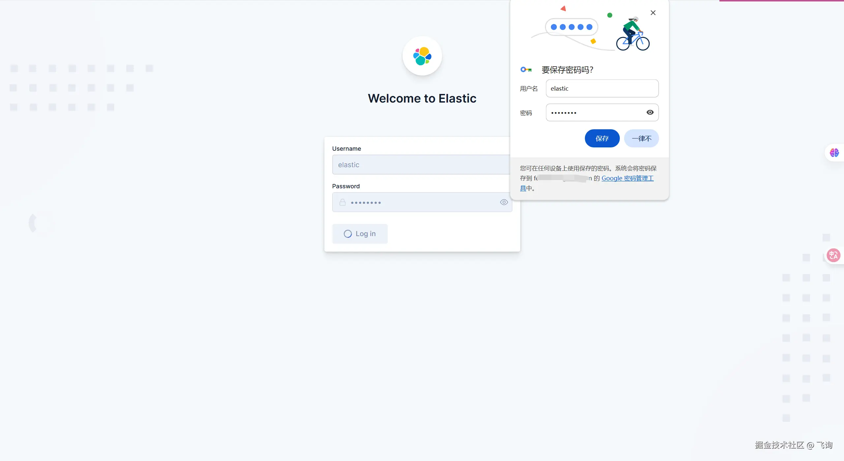Click the pink translate floating icon
The height and width of the screenshot is (461, 844).
coord(833,255)
